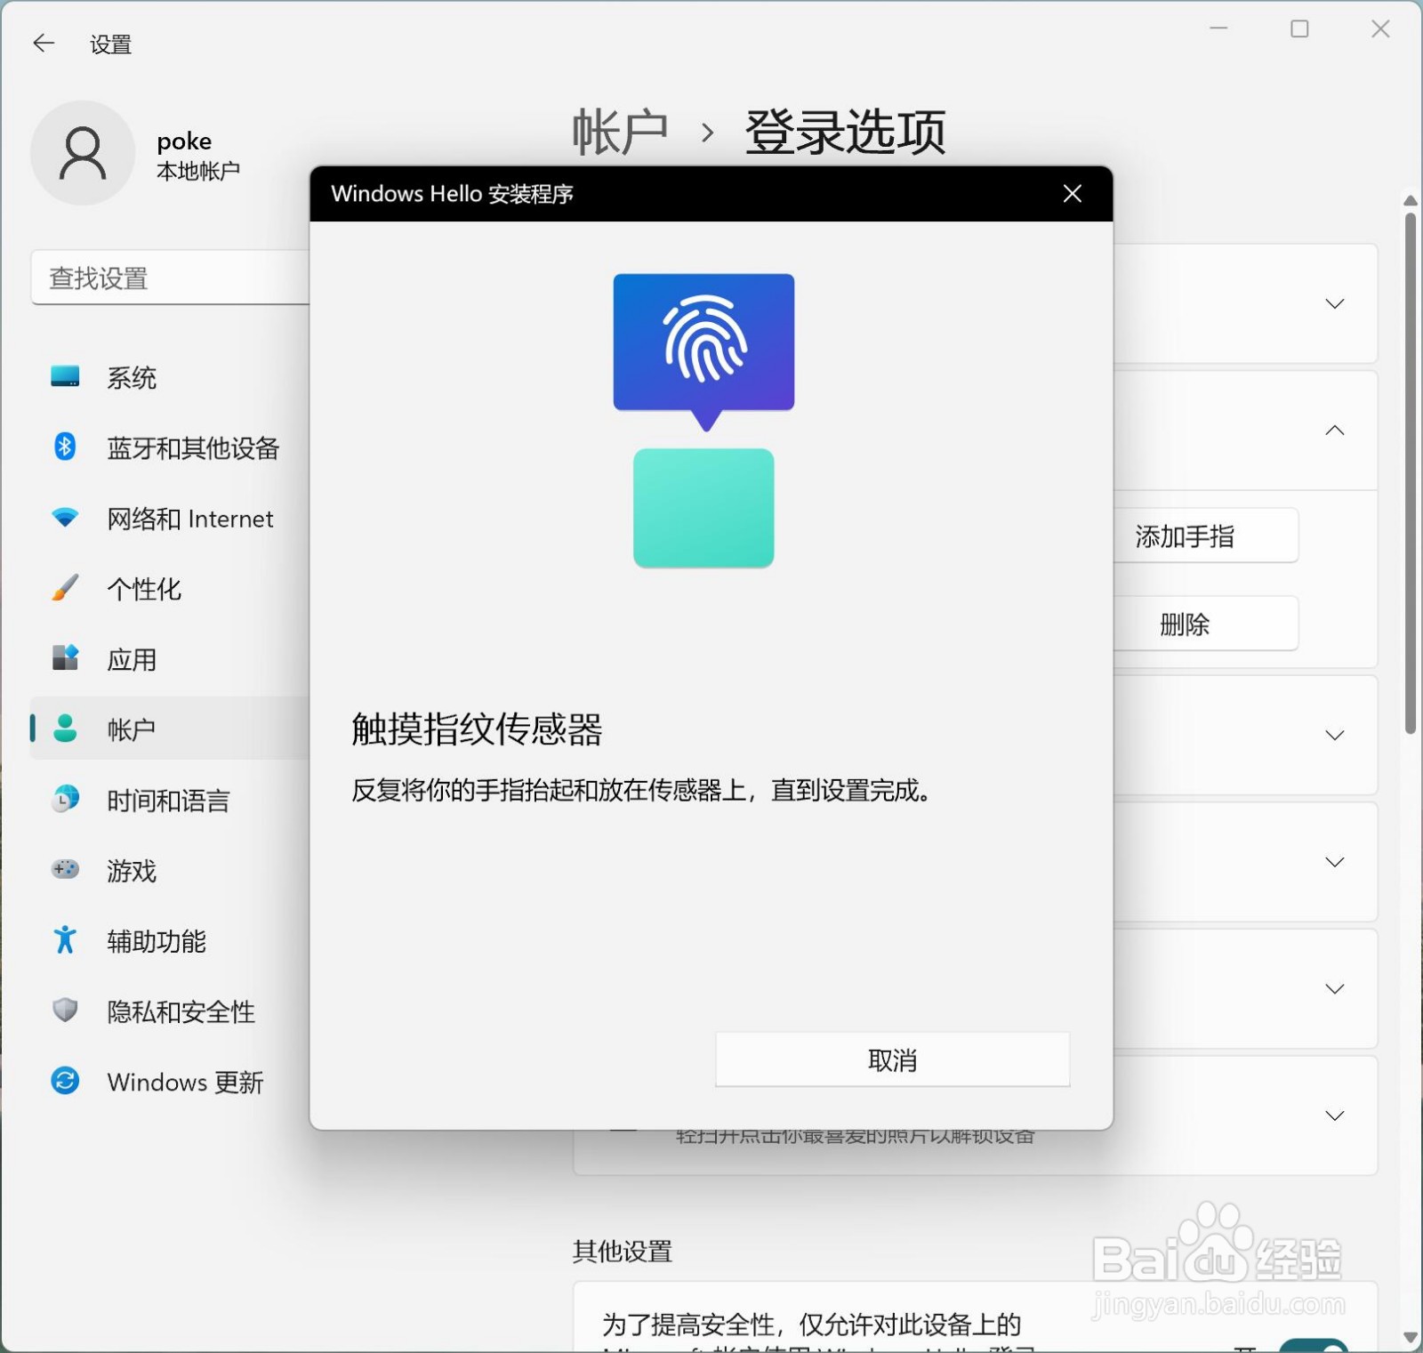Click the 删除 fingerprint button
The height and width of the screenshot is (1353, 1423).
tap(1205, 624)
